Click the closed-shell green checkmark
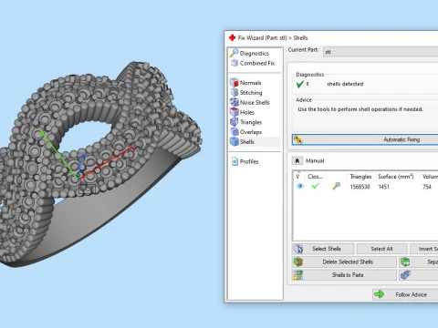This screenshot has height=328, width=438. coord(316,186)
